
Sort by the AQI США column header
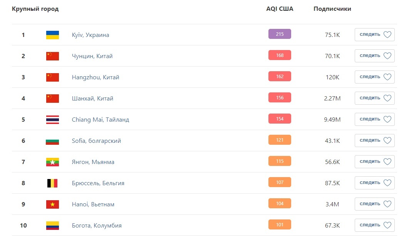click(280, 9)
